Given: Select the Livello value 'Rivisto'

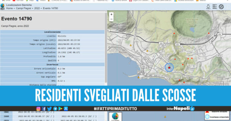Looking at the screenshot, I should [62, 36].
